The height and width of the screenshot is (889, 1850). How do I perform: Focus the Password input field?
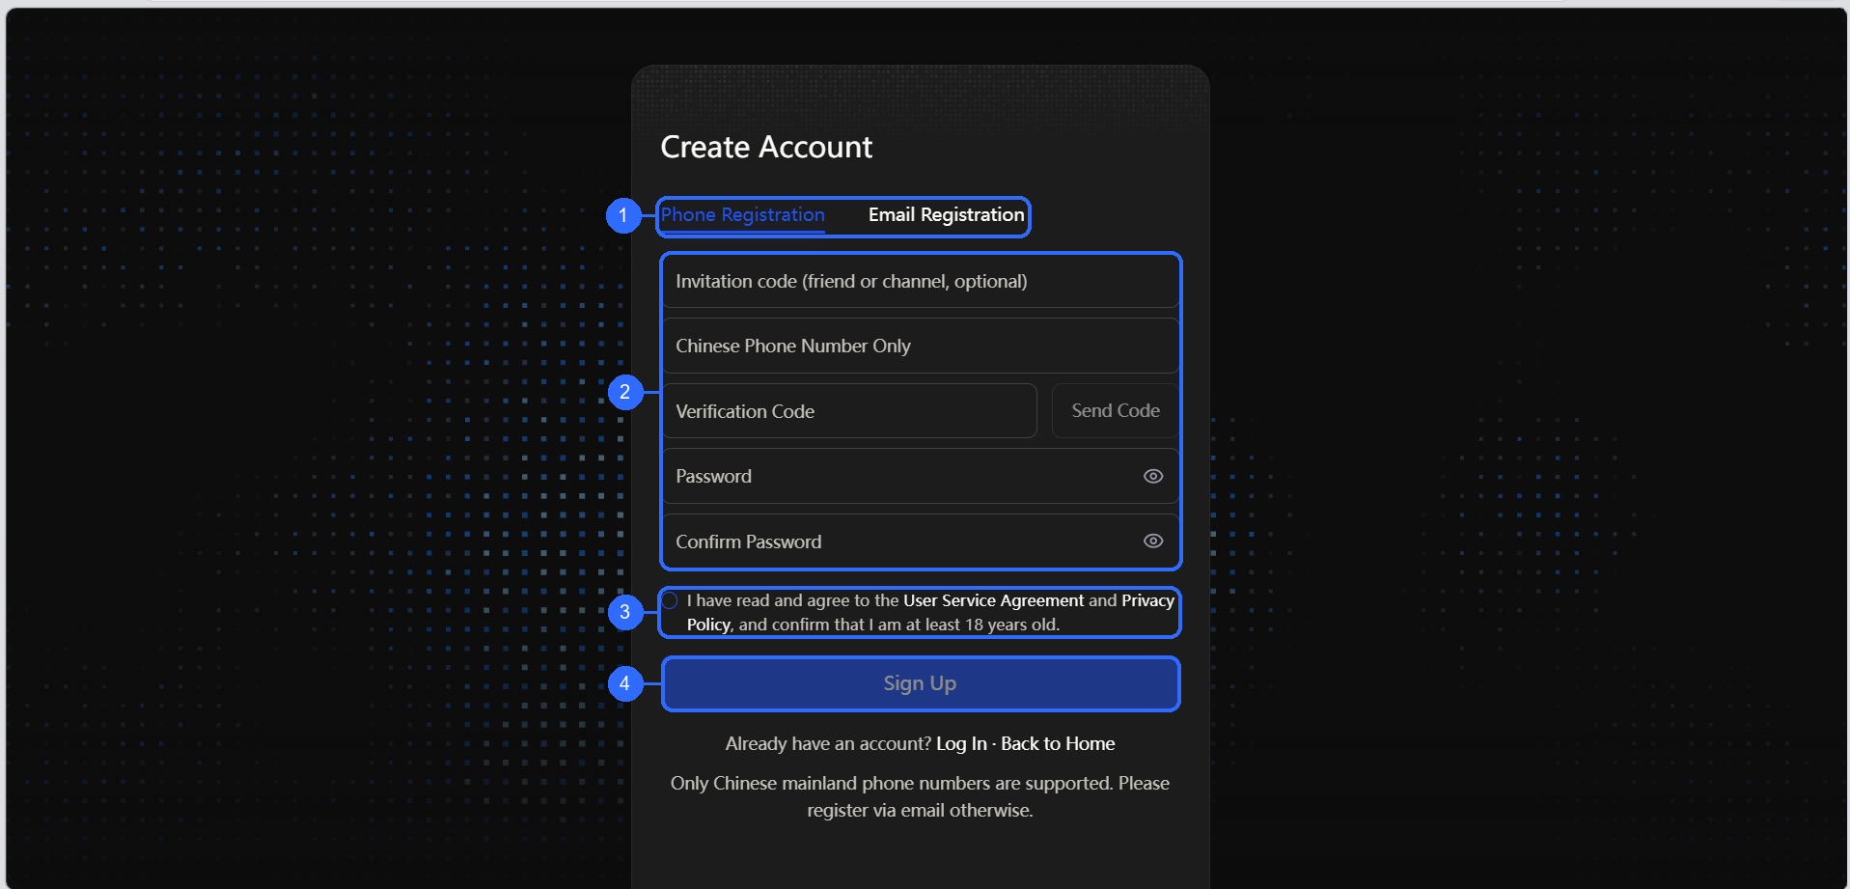coord(921,476)
